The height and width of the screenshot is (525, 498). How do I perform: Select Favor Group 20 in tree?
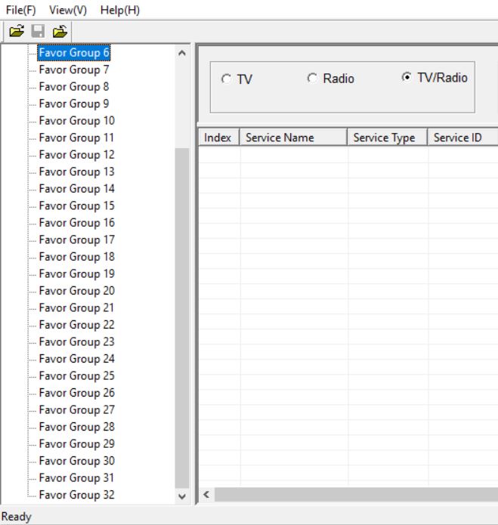pyautogui.click(x=76, y=291)
